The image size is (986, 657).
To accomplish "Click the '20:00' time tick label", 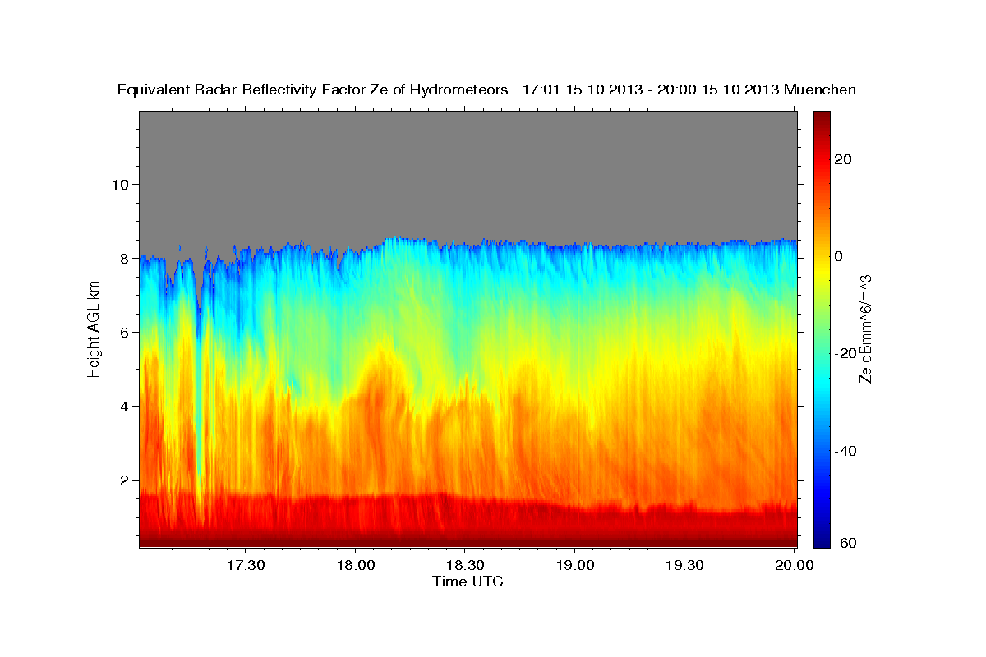I will click(794, 565).
